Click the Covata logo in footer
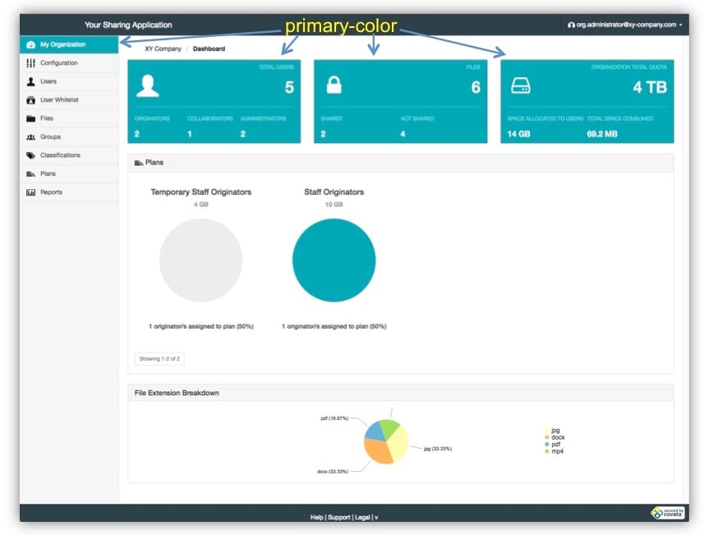This screenshot has height=535, width=704. (x=668, y=513)
